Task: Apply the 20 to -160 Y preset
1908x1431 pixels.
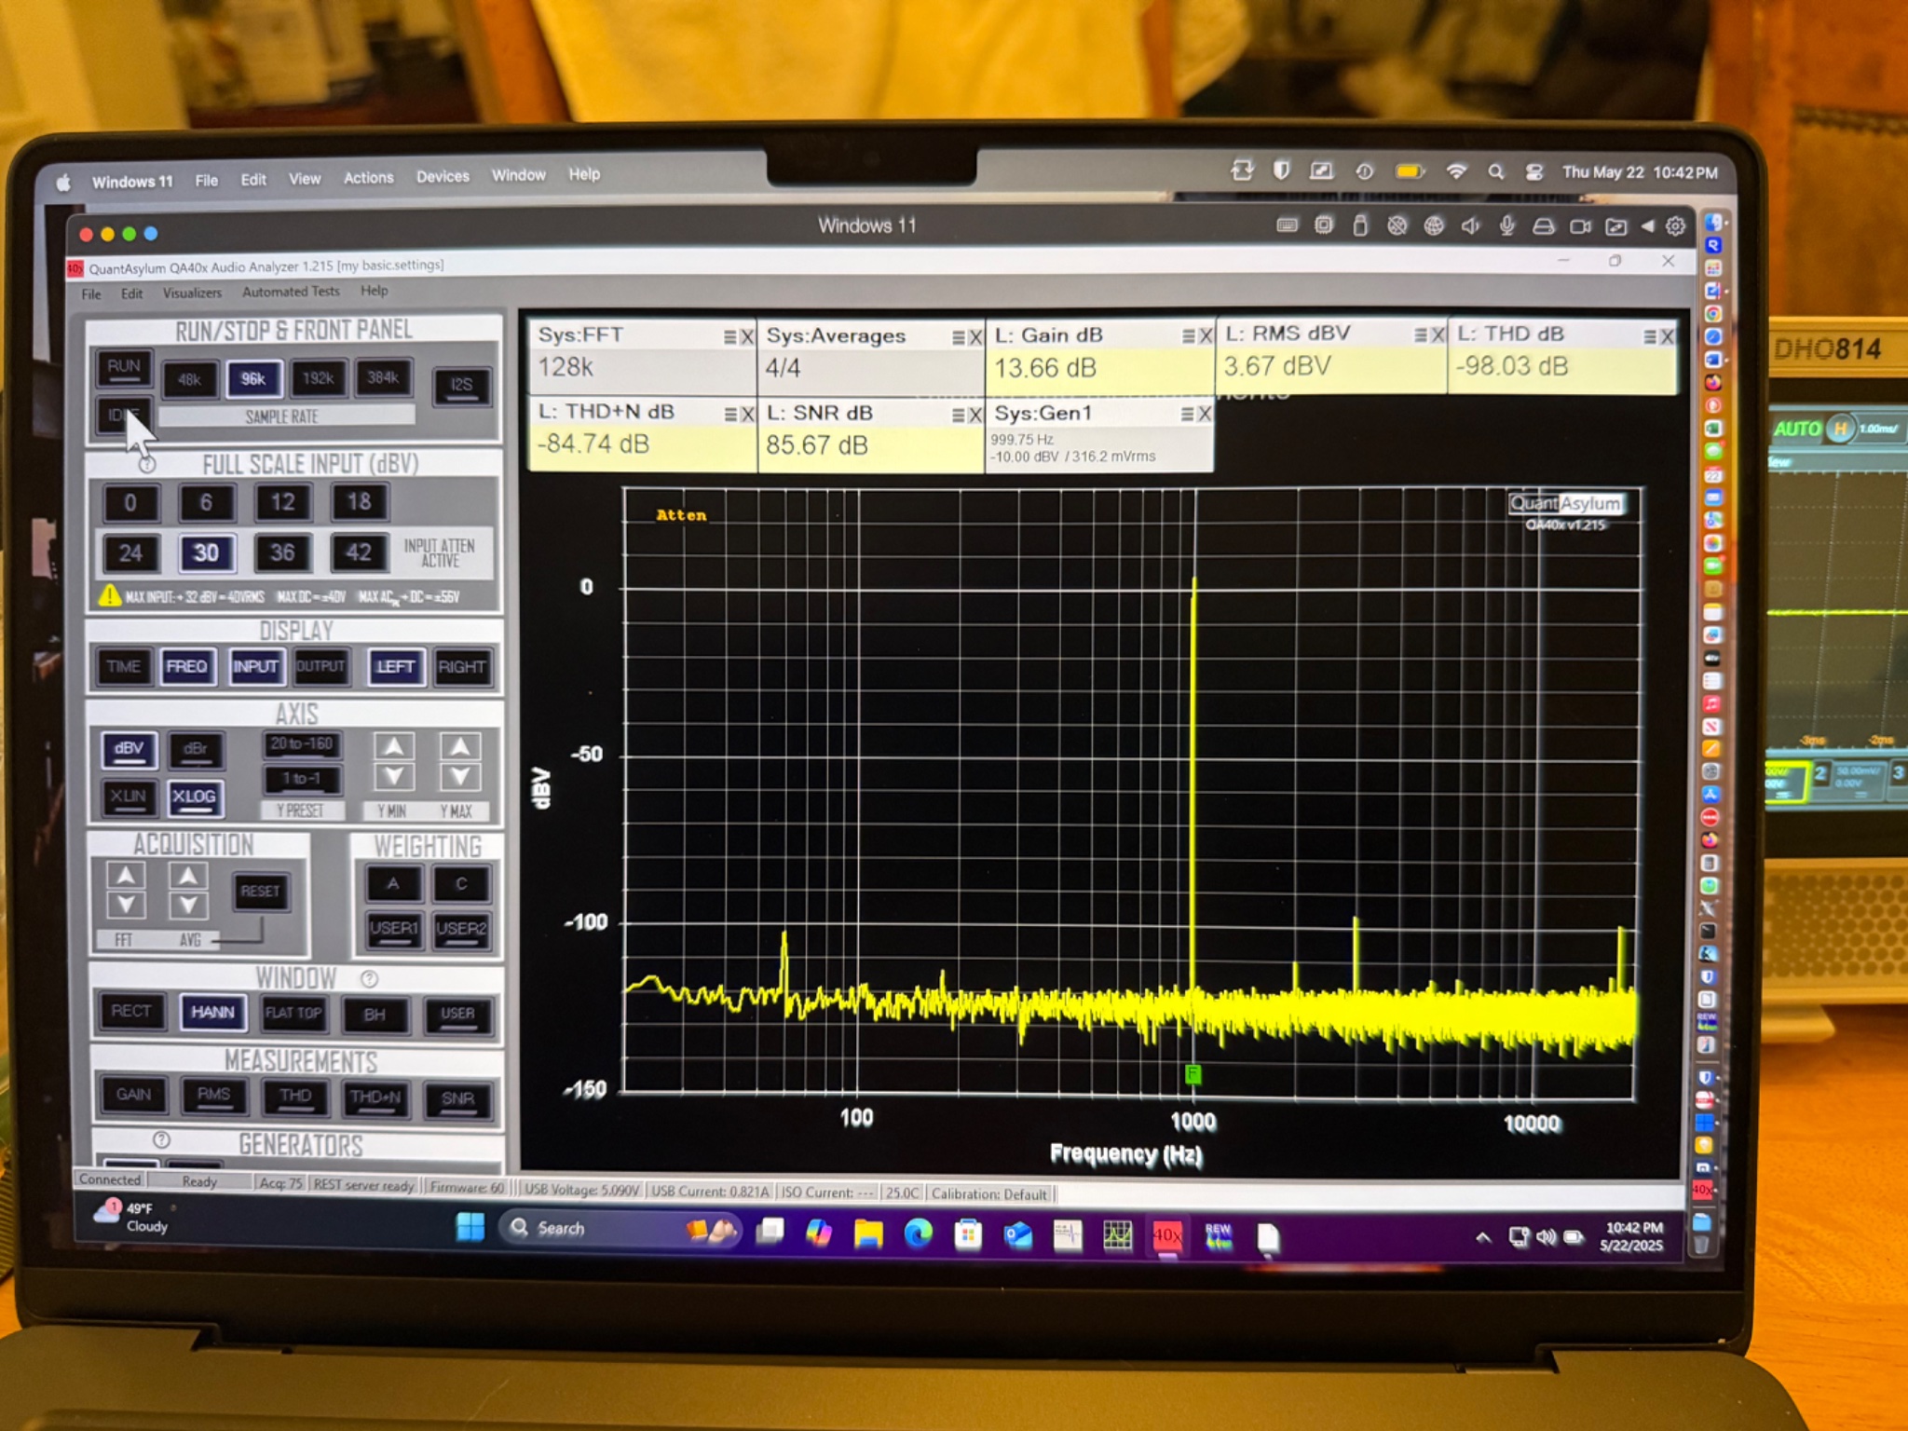Action: tap(302, 744)
